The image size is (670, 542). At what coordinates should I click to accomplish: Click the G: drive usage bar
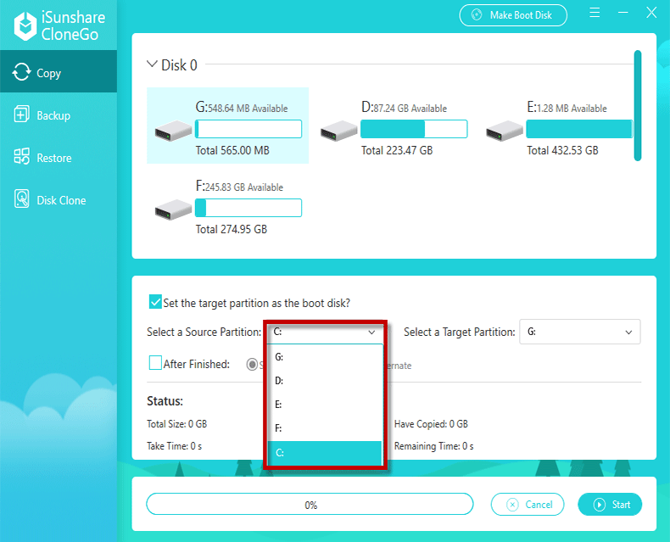248,129
